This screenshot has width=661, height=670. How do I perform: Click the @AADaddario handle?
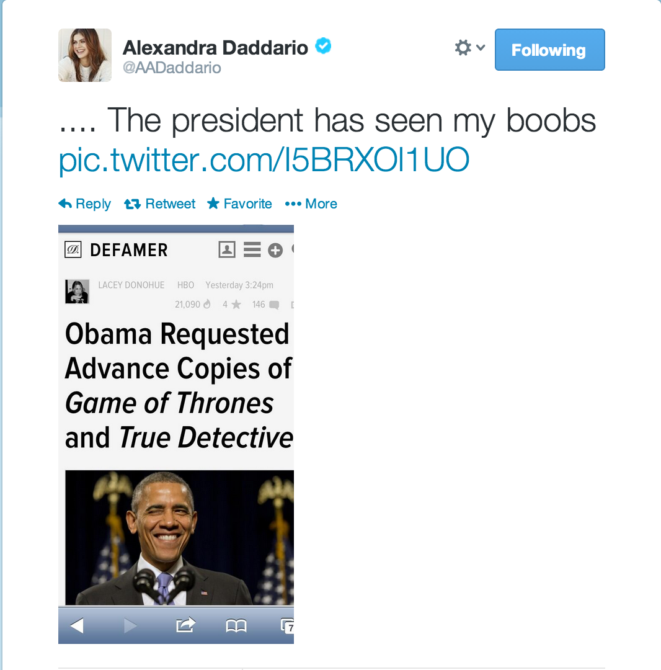point(172,68)
